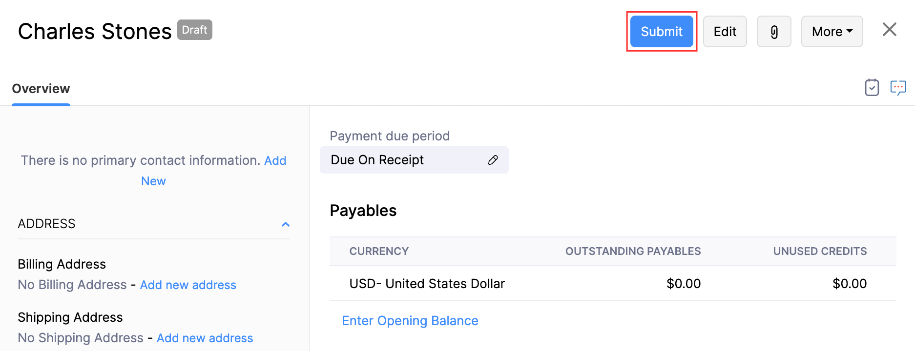Click the blue Submit button

(661, 32)
